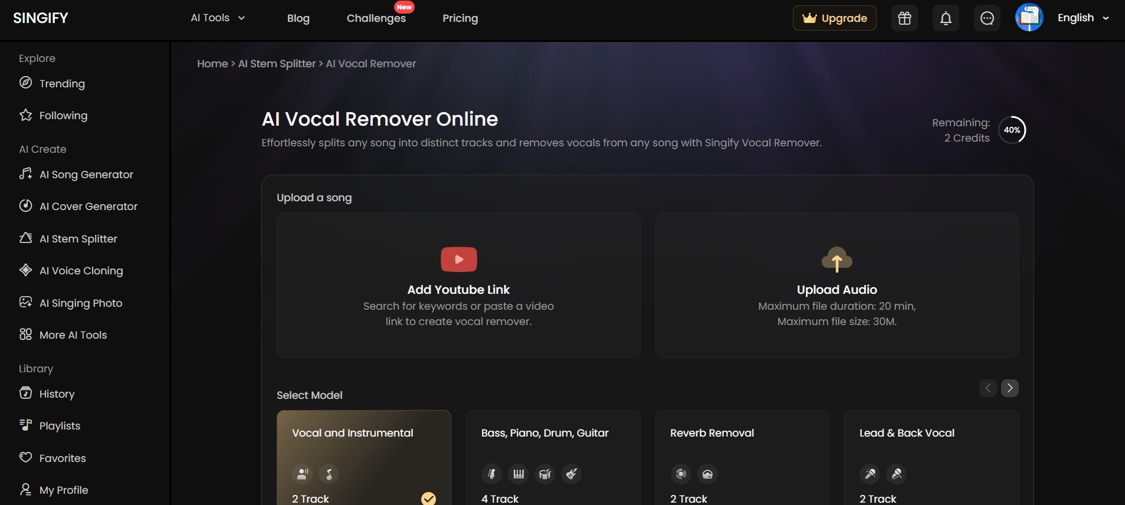Open the user avatar menu

point(1029,18)
